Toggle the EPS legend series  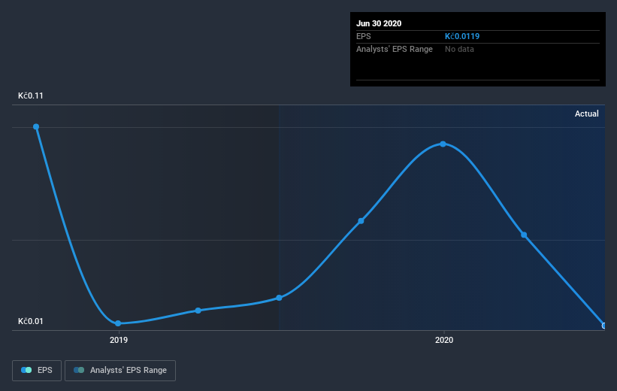tap(37, 370)
